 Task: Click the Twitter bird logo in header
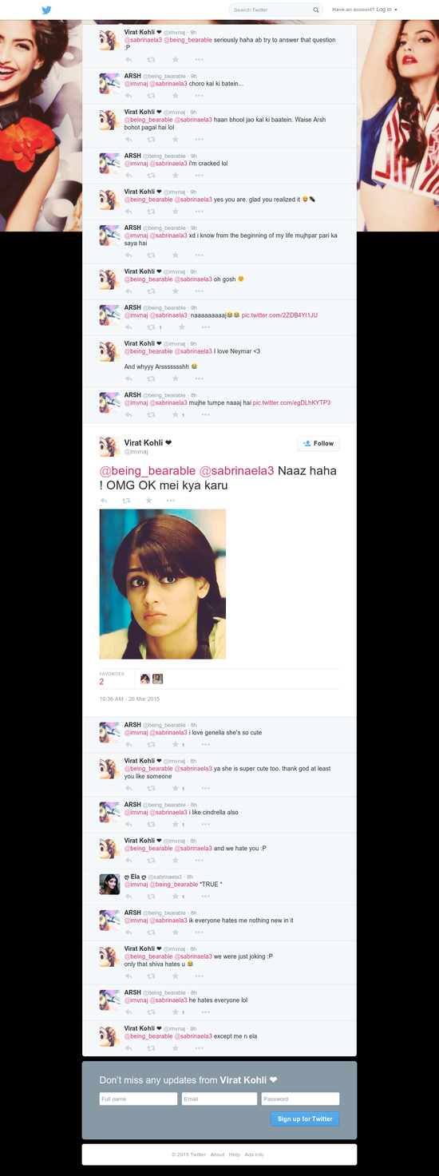(x=46, y=10)
